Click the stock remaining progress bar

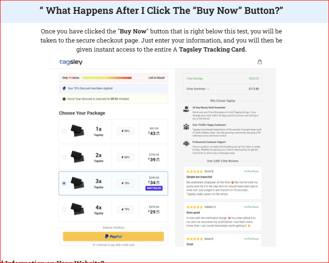pos(113,78)
